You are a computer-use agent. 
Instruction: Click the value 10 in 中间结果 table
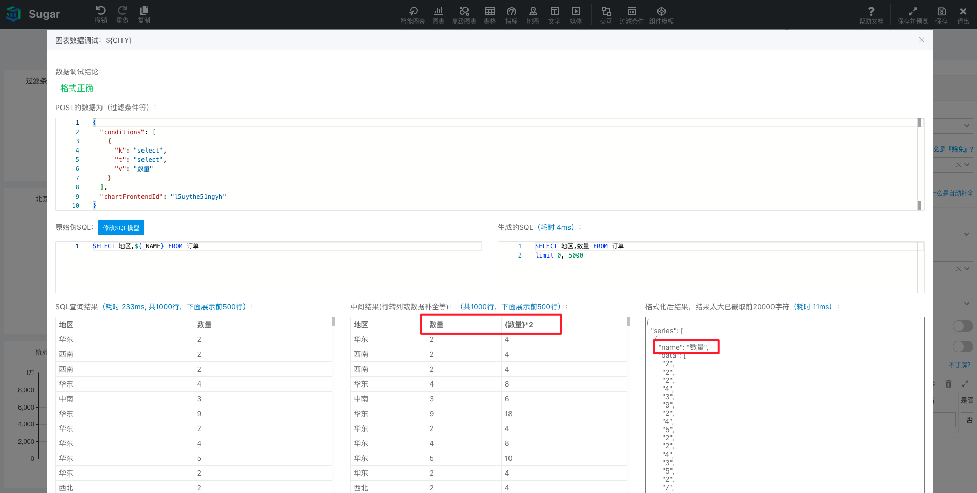coord(508,458)
